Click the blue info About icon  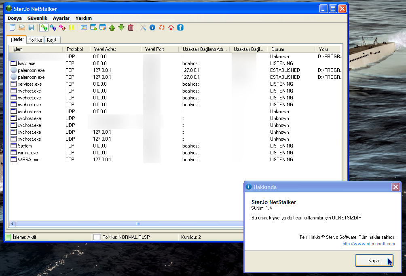[152, 27]
